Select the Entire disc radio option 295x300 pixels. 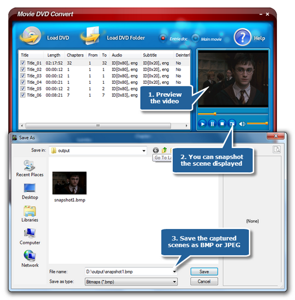[x=163, y=38]
